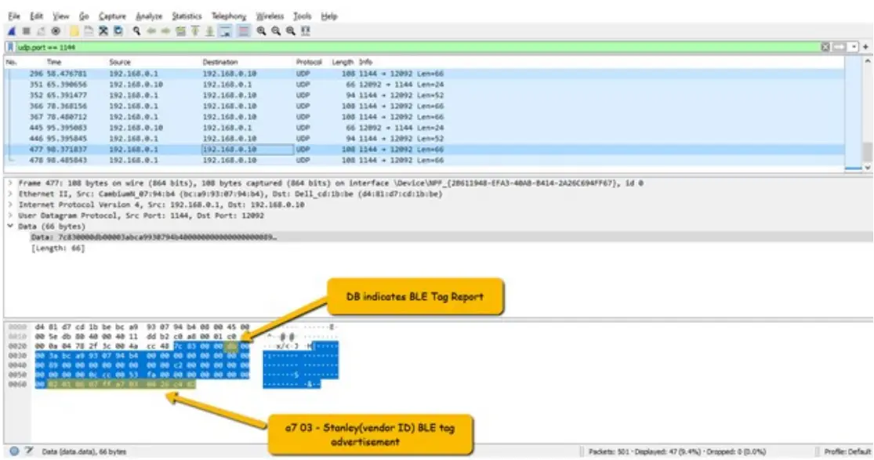This screenshot has height=460, width=874.
Task: Select packet 296 row
Action: tap(425, 74)
